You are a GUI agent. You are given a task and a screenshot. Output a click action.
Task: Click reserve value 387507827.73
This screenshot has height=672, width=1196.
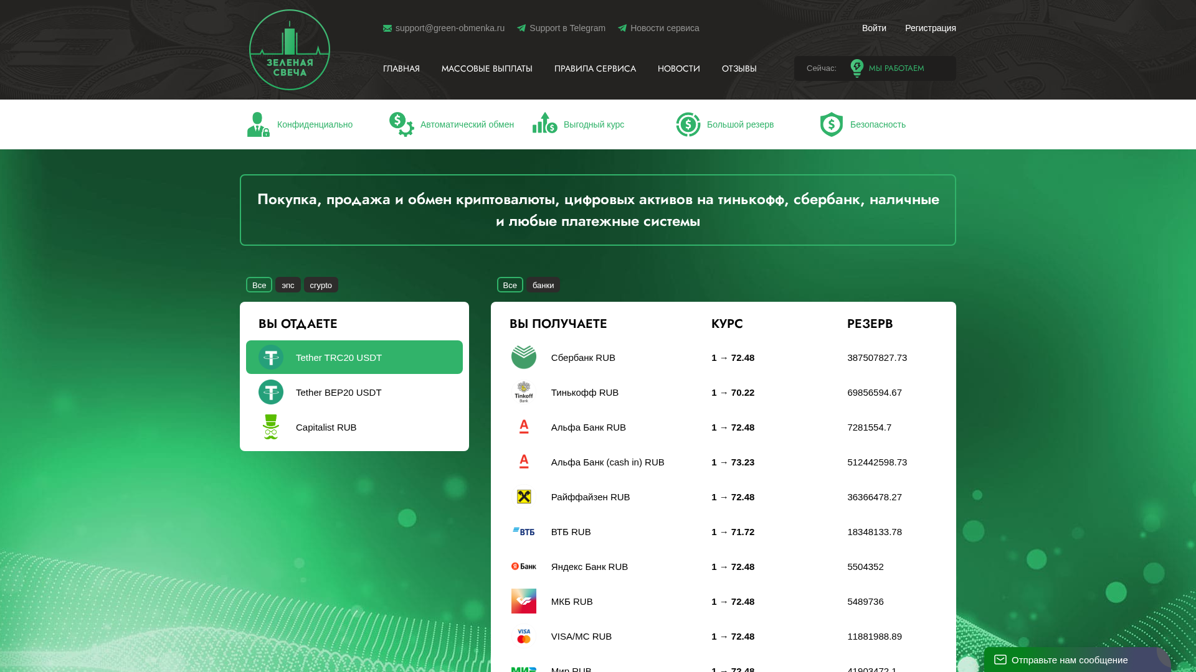[877, 358]
